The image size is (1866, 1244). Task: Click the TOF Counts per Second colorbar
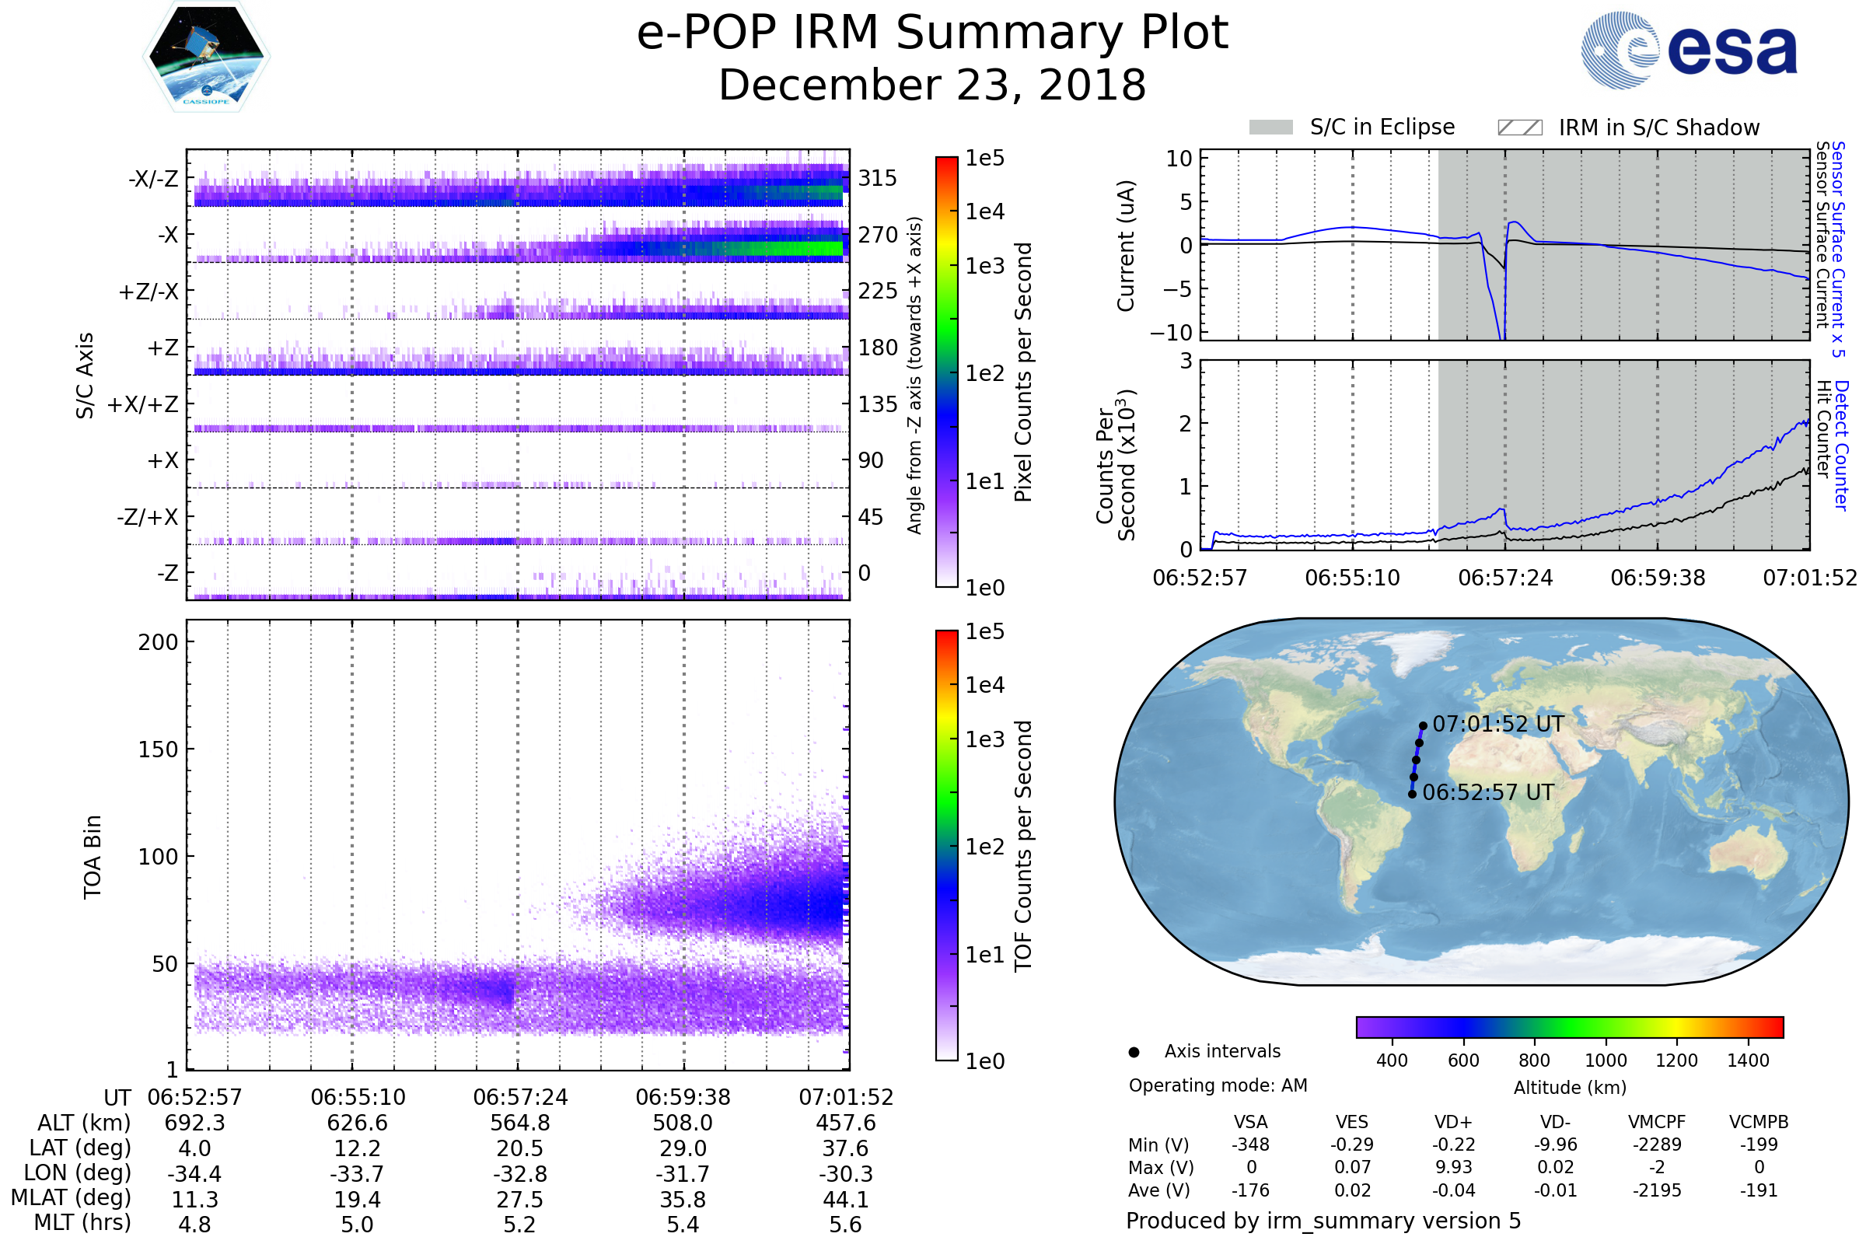click(x=946, y=845)
